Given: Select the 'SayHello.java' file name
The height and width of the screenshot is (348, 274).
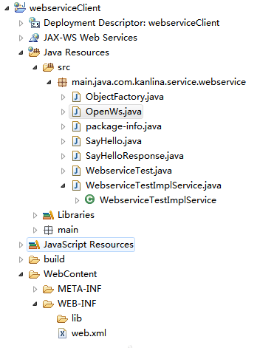Looking at the screenshot, I should point(114,141).
